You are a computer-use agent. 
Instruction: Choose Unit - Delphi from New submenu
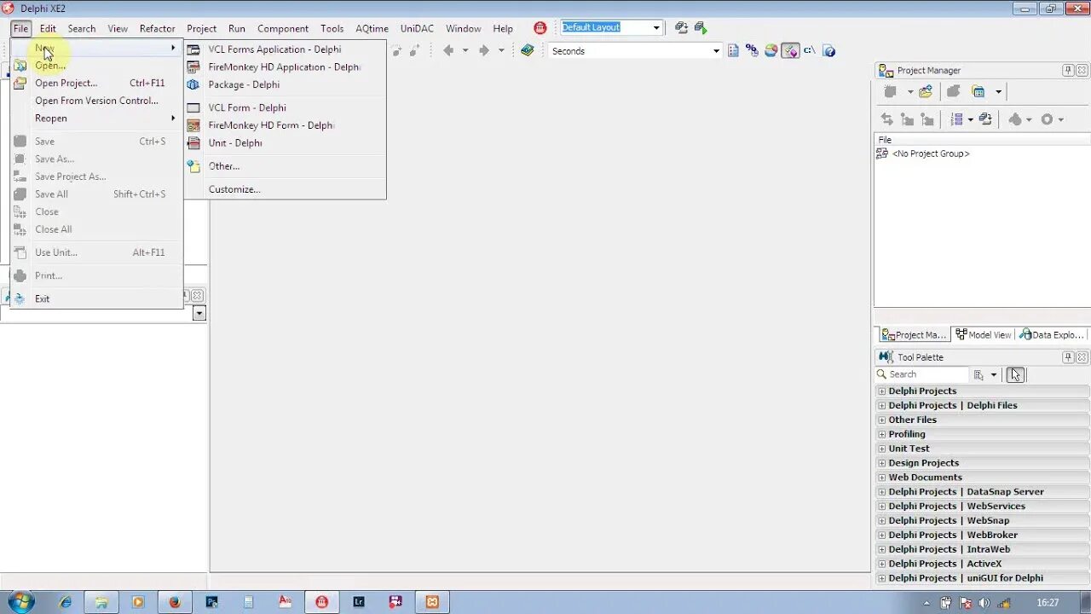(285, 142)
